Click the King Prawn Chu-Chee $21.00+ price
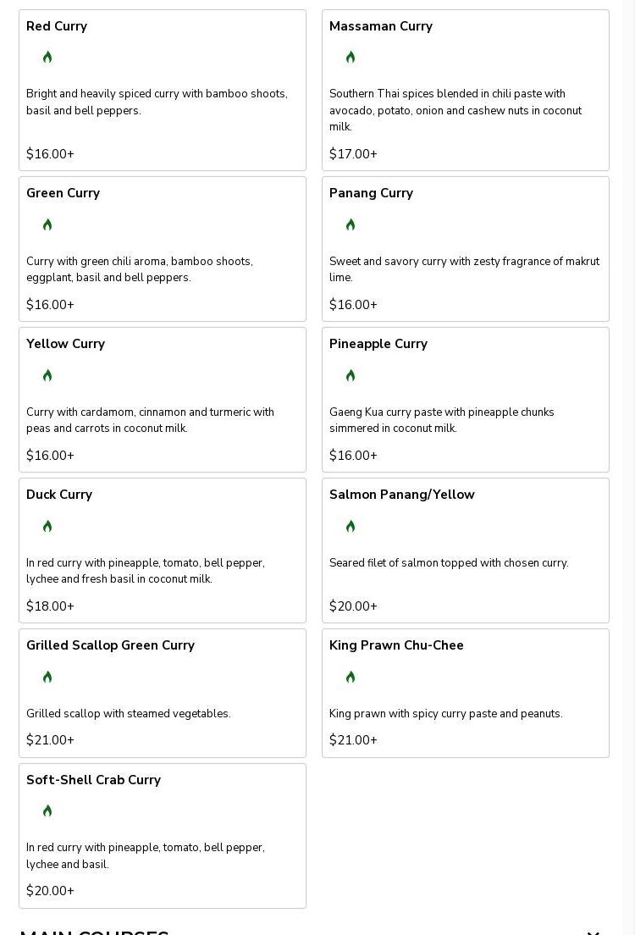The width and height of the screenshot is (635, 935). click(353, 740)
